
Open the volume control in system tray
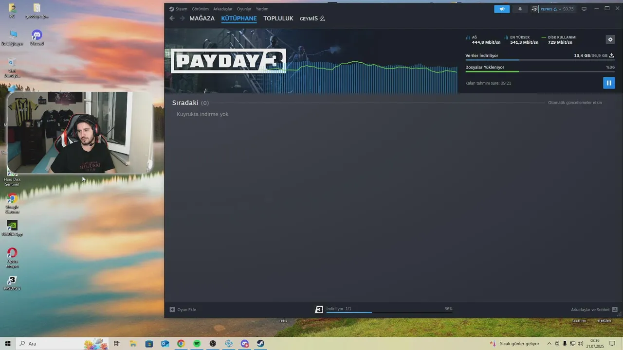tap(580, 344)
